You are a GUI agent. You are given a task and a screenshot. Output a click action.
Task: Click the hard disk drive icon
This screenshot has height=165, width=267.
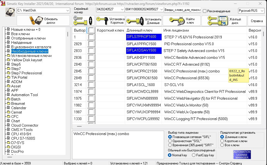[x=10, y=12]
